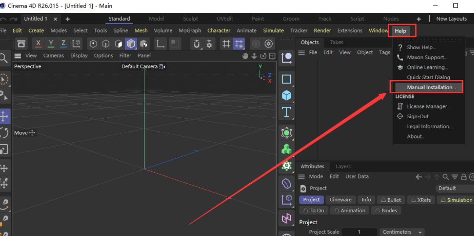Select the highlighted Model mode cube icon

point(131,44)
